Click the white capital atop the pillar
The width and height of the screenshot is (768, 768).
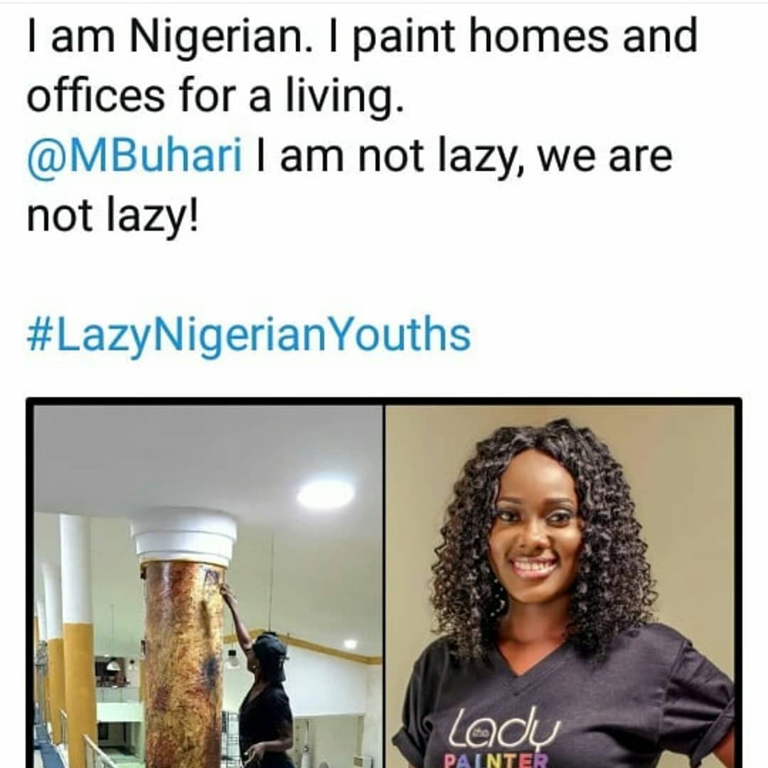tap(184, 535)
